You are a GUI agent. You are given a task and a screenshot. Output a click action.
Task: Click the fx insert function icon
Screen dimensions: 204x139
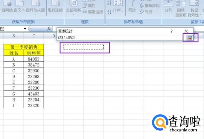(x=49, y=29)
